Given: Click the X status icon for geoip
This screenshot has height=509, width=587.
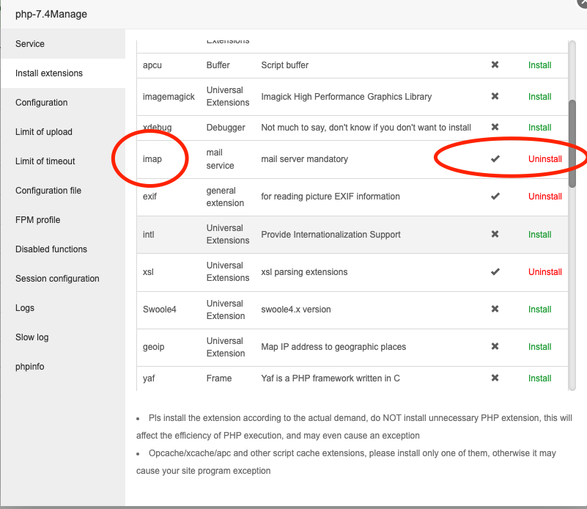Looking at the screenshot, I should pyautogui.click(x=495, y=347).
